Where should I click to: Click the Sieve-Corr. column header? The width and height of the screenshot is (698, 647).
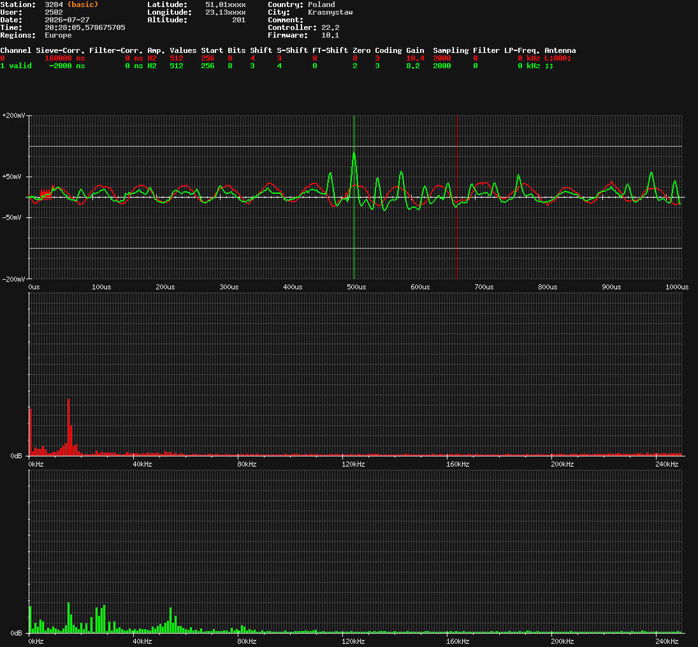pos(60,50)
